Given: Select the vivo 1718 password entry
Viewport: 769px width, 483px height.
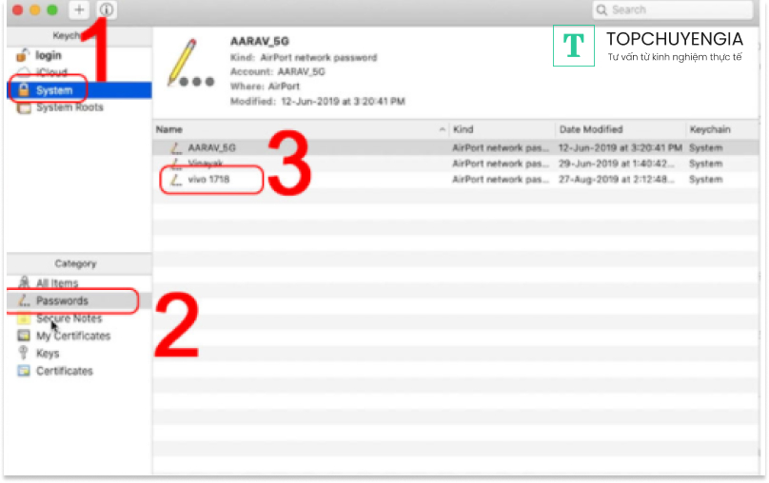Looking at the screenshot, I should coord(208,179).
